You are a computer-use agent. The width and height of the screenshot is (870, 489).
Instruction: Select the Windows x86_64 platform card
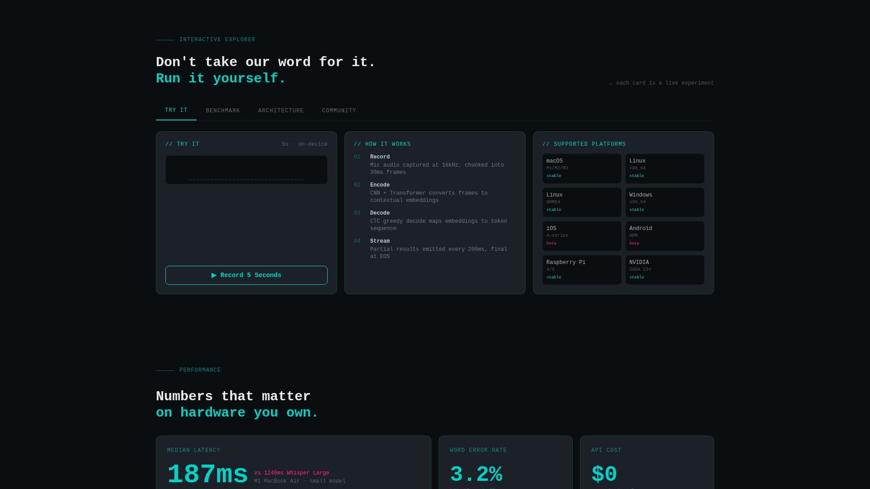[x=665, y=202]
